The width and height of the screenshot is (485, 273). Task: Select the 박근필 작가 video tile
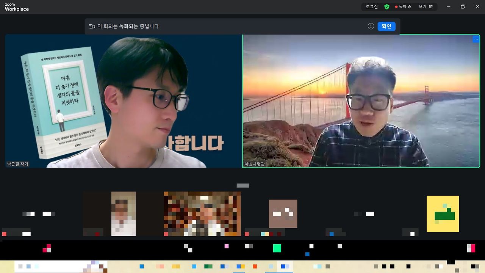[124, 101]
